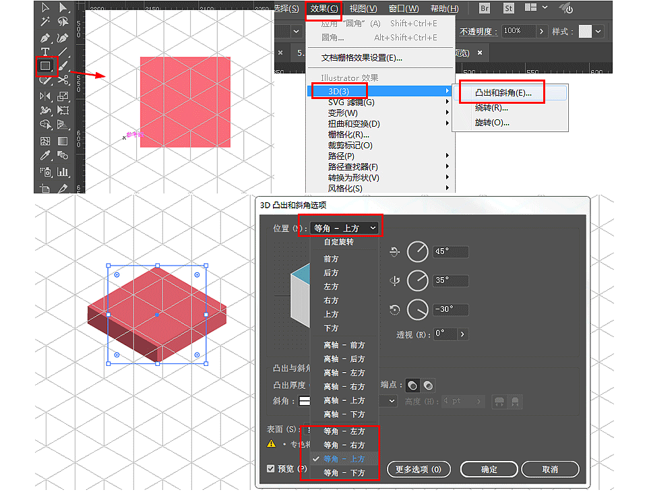Click the 取消 cancel button
647x494 pixels.
pyautogui.click(x=551, y=469)
